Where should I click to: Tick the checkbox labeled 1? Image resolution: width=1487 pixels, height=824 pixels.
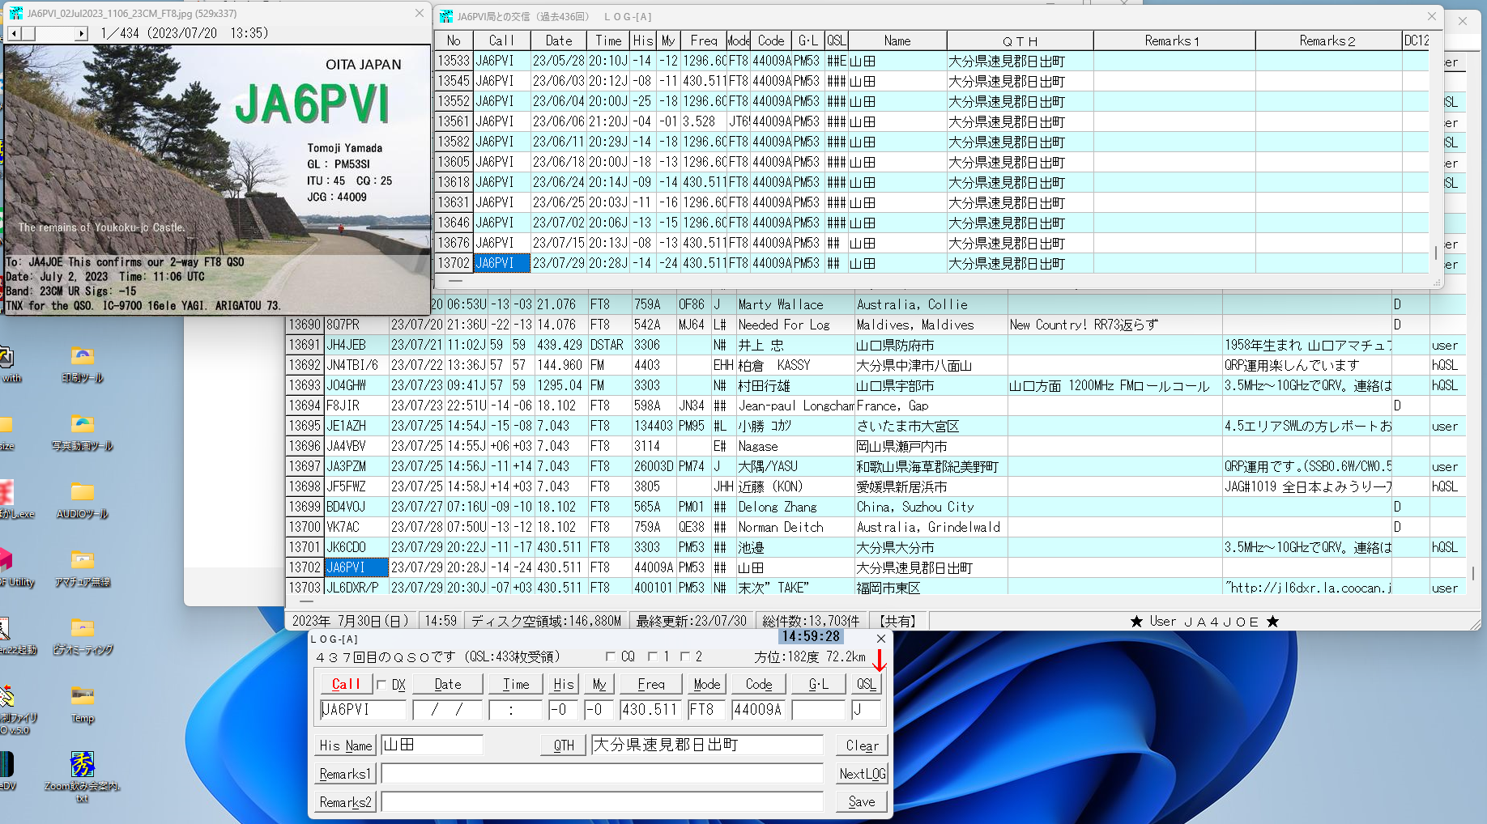652,656
